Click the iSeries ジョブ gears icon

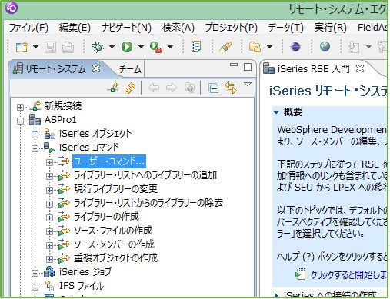pos(49,272)
